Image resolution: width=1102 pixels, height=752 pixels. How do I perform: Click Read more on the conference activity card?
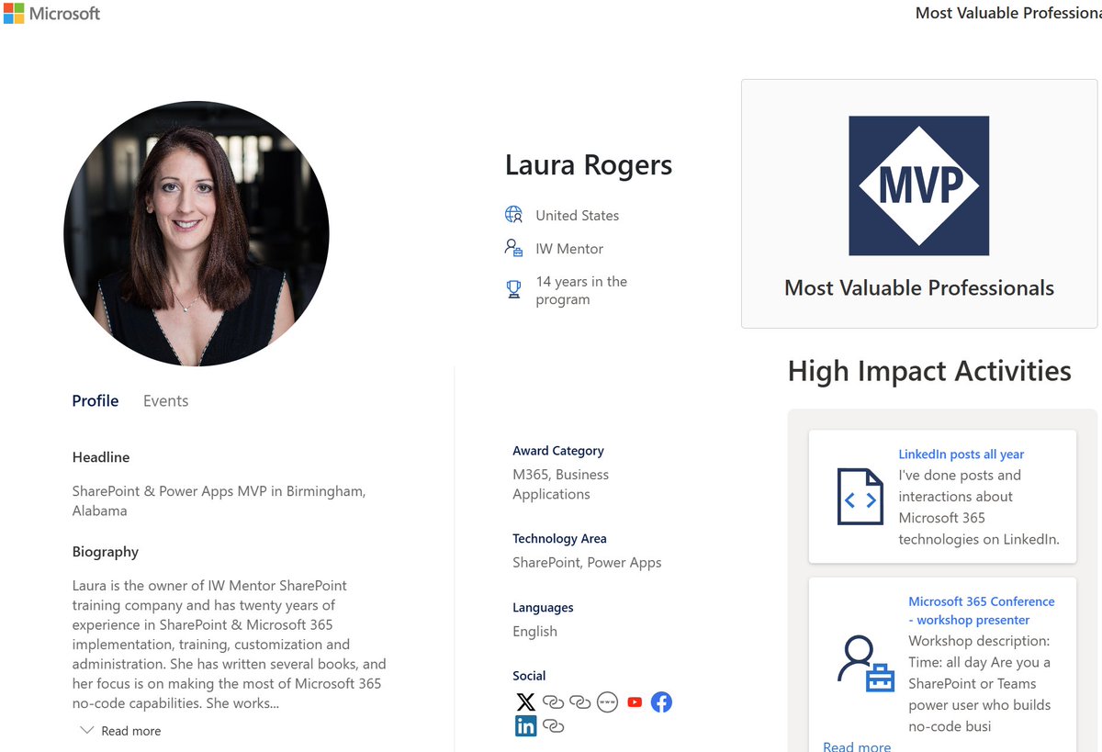coord(857,746)
